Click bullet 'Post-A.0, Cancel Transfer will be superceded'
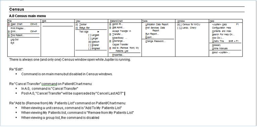257x127 pixels. 72,93
